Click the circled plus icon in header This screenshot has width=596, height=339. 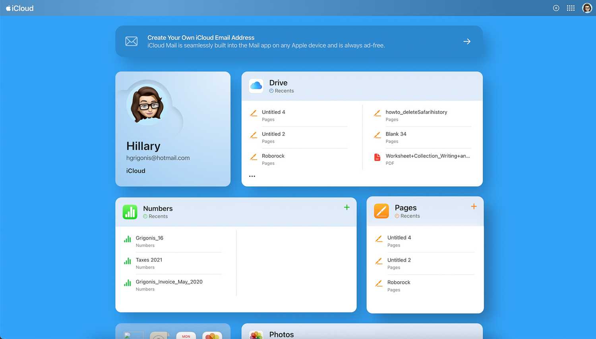(556, 8)
